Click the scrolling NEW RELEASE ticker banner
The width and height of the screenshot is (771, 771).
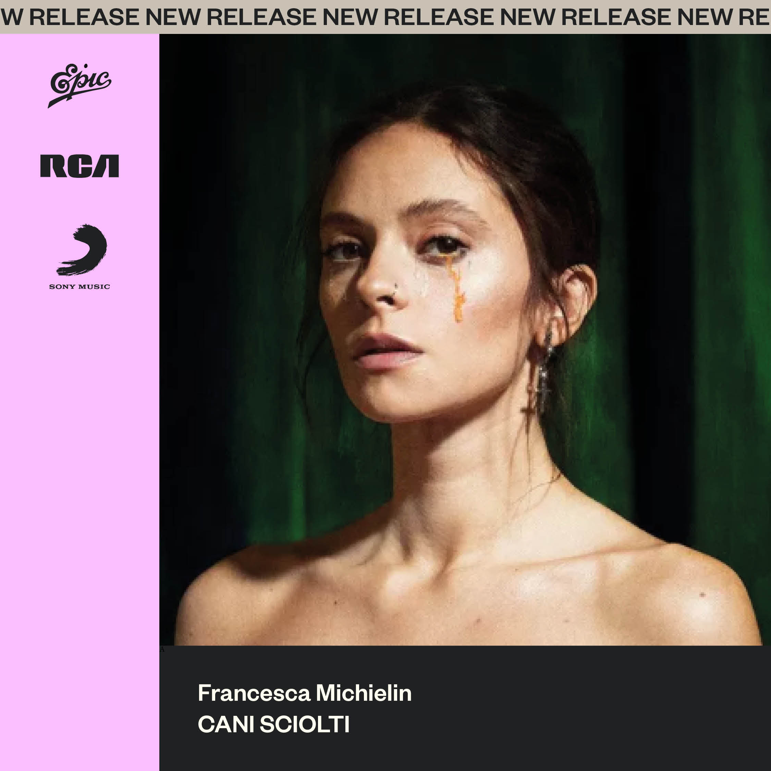[385, 17]
